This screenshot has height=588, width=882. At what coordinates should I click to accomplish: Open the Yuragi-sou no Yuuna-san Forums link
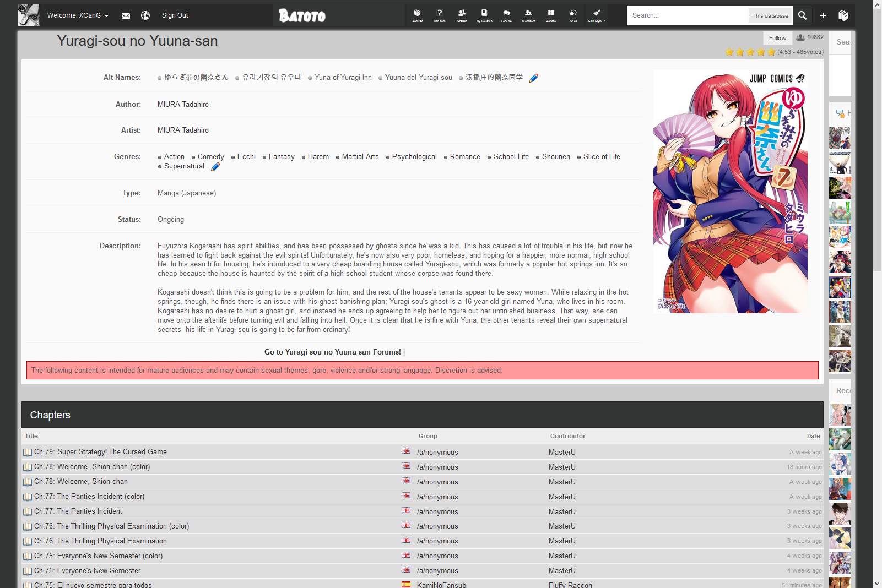coord(331,352)
